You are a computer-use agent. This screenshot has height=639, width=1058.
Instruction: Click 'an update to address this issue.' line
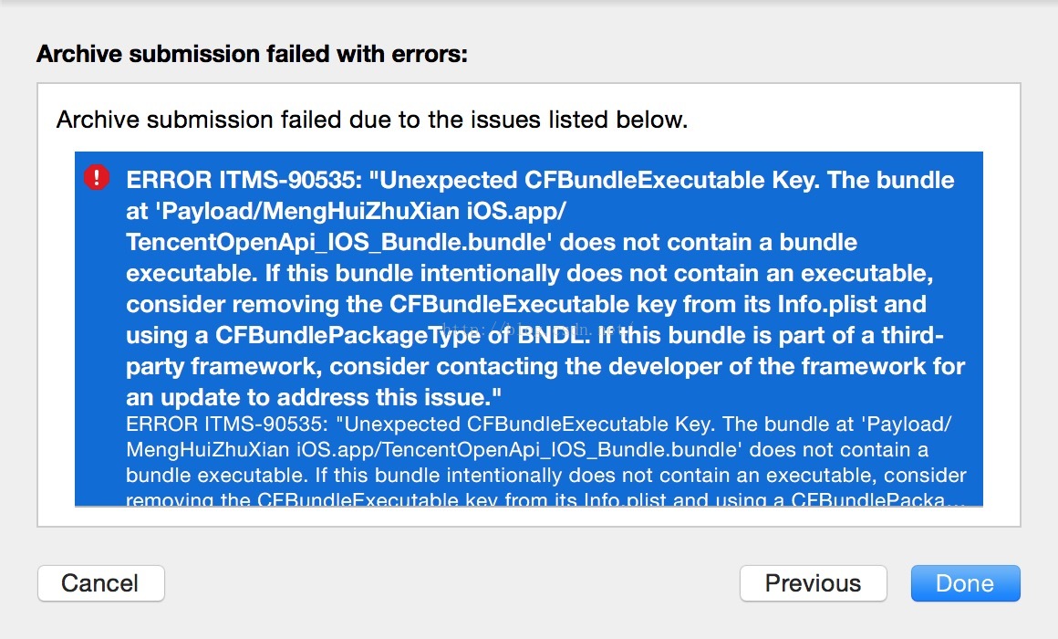pos(314,397)
